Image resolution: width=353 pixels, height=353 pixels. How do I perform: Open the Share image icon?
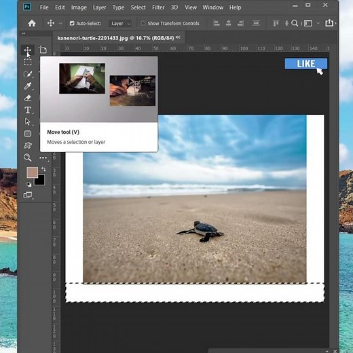click(x=329, y=22)
